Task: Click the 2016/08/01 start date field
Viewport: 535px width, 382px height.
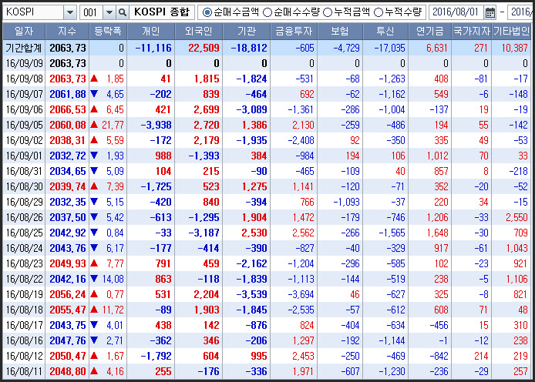Action: 456,12
